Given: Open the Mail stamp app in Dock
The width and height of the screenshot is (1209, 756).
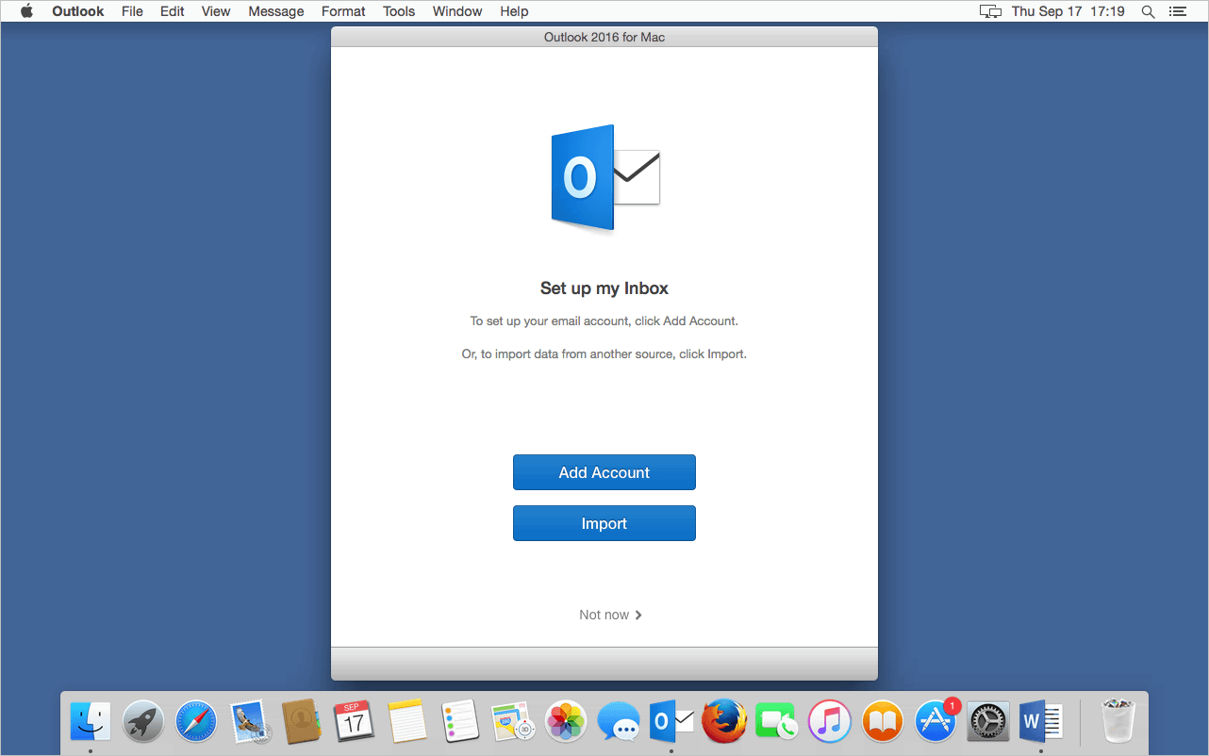Looking at the screenshot, I should tap(250, 722).
